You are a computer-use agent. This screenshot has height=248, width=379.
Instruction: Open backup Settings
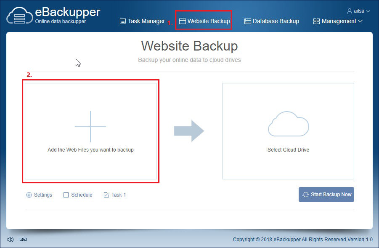pos(39,195)
